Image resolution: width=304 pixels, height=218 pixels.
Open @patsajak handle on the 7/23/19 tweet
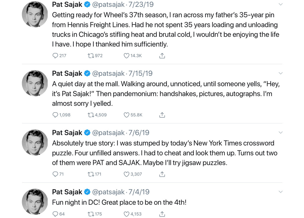(x=108, y=4)
